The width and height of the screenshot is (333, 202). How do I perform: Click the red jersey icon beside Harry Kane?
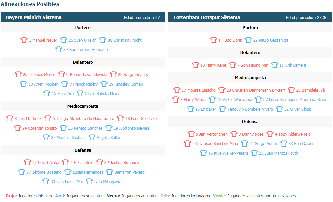point(196,65)
